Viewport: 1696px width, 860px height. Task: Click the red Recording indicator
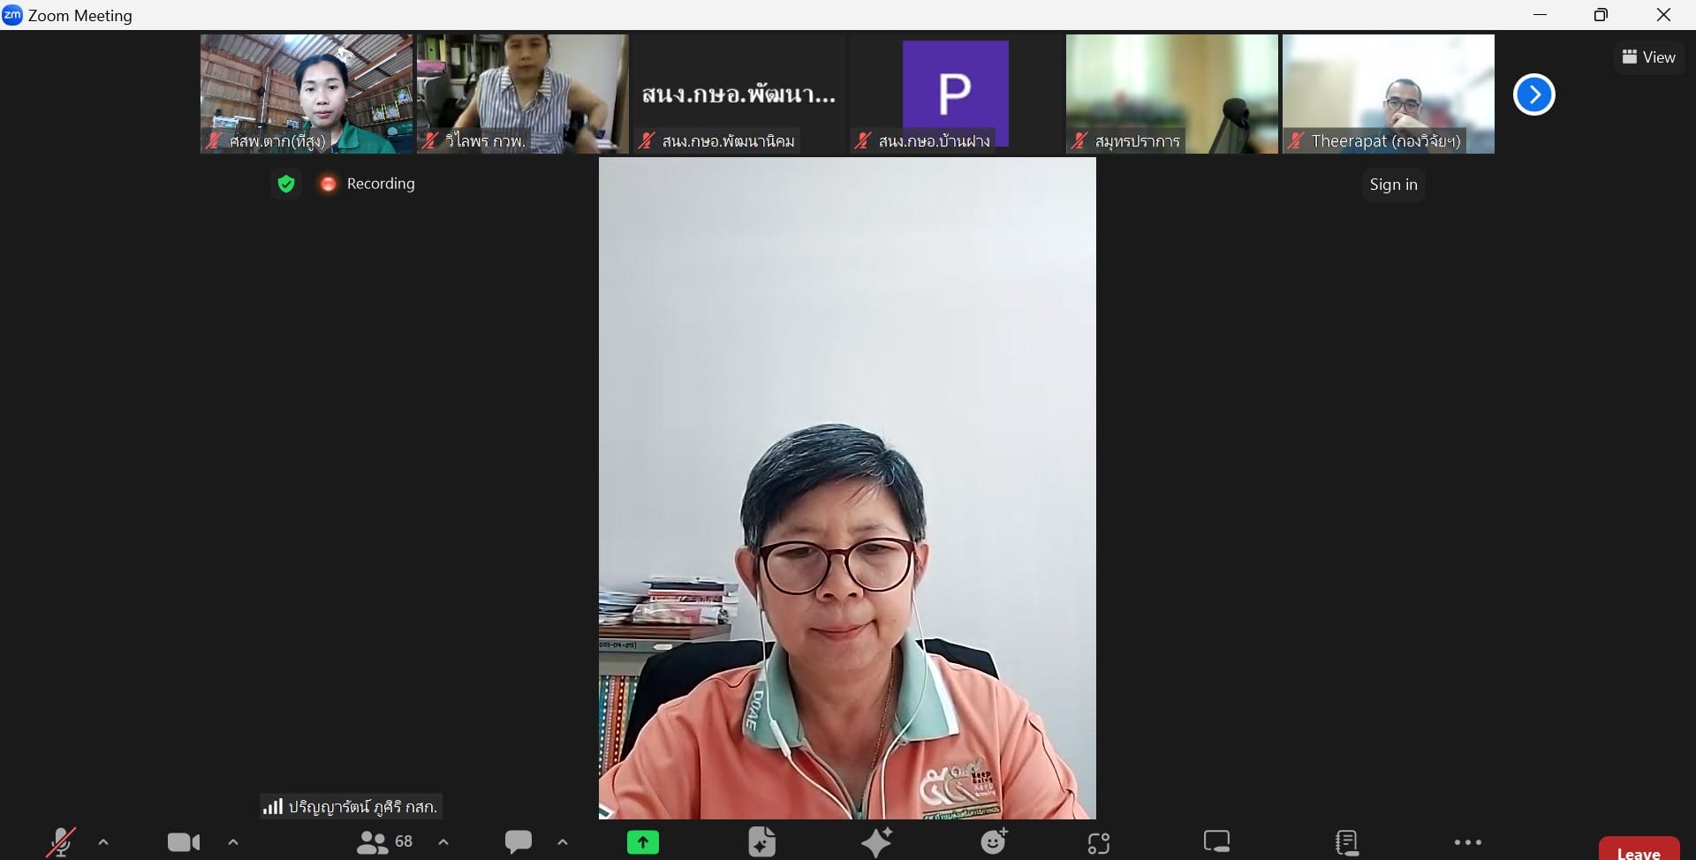coord(368,184)
